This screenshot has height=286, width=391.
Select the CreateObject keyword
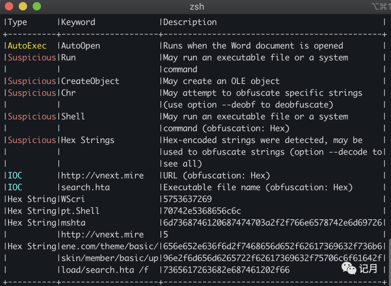click(90, 81)
